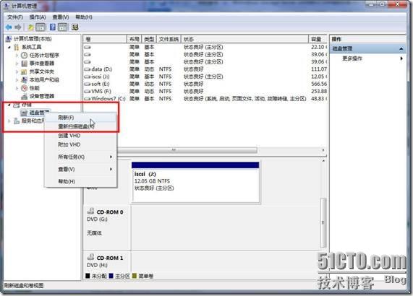Screen dimensions: 413x296
Task: Open 设备管理器 in the tree
Action: tap(42, 96)
